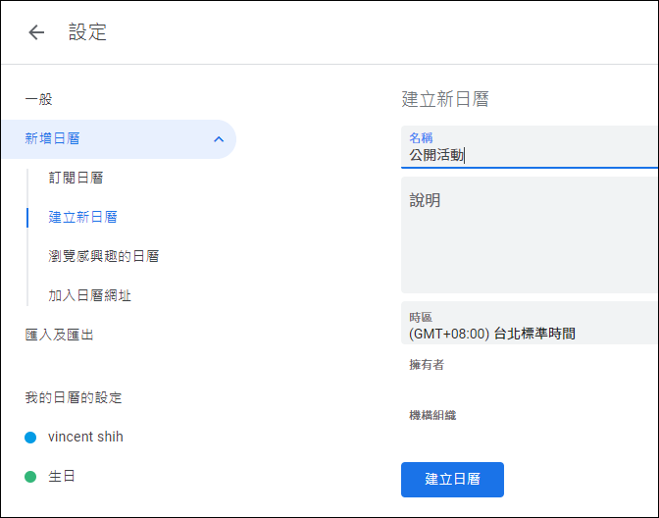Open 生日 calendar settings
659x518 pixels.
62,477
